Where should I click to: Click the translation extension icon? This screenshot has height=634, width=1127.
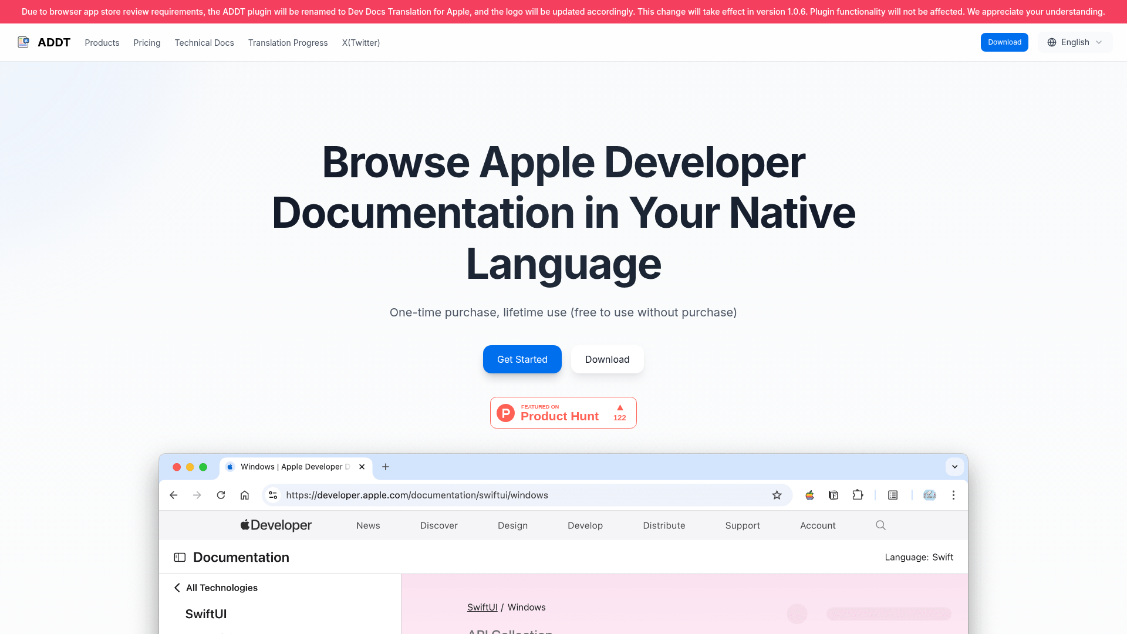pyautogui.click(x=834, y=495)
